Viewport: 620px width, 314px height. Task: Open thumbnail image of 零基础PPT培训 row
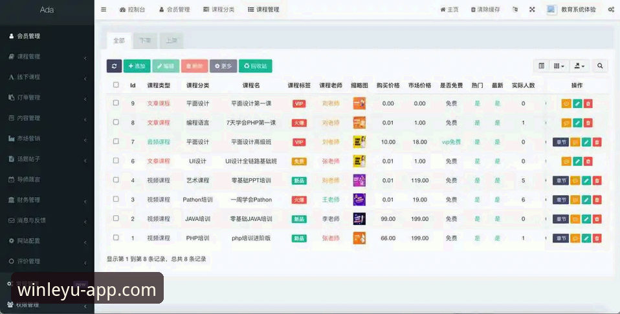(359, 180)
